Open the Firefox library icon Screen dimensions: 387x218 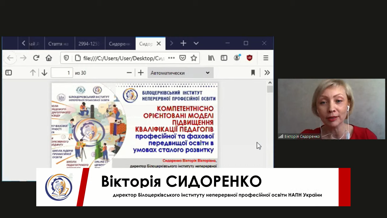tap(211, 58)
